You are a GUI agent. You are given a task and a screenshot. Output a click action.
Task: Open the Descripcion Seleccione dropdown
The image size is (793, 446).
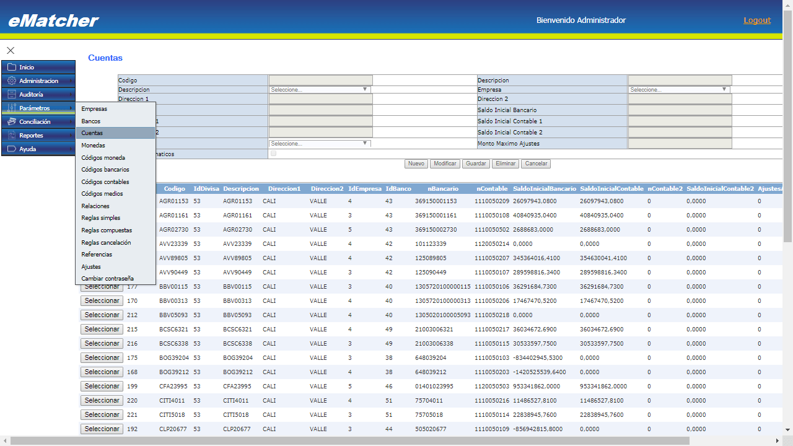tap(320, 90)
